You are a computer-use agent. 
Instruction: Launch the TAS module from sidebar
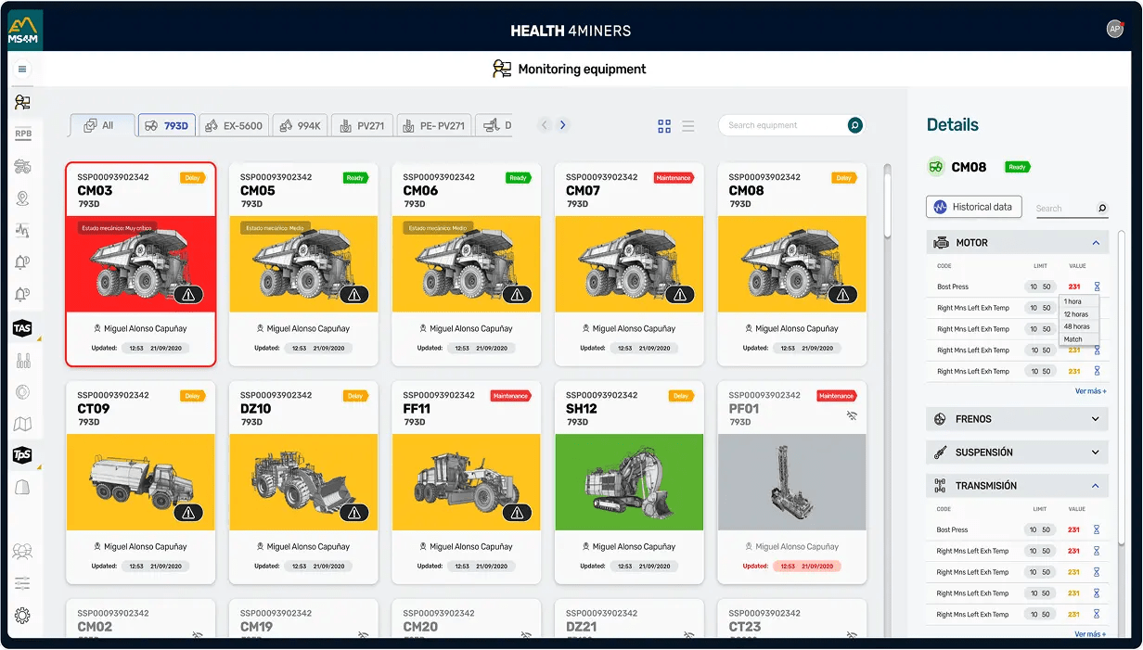point(23,328)
